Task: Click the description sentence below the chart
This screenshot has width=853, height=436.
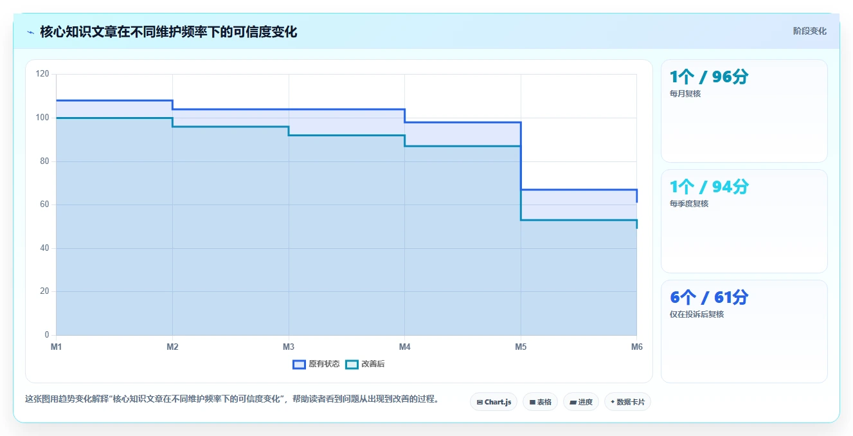Action: 234,399
